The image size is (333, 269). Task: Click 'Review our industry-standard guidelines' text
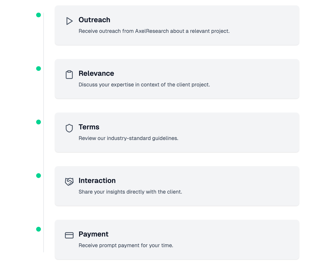(x=128, y=138)
